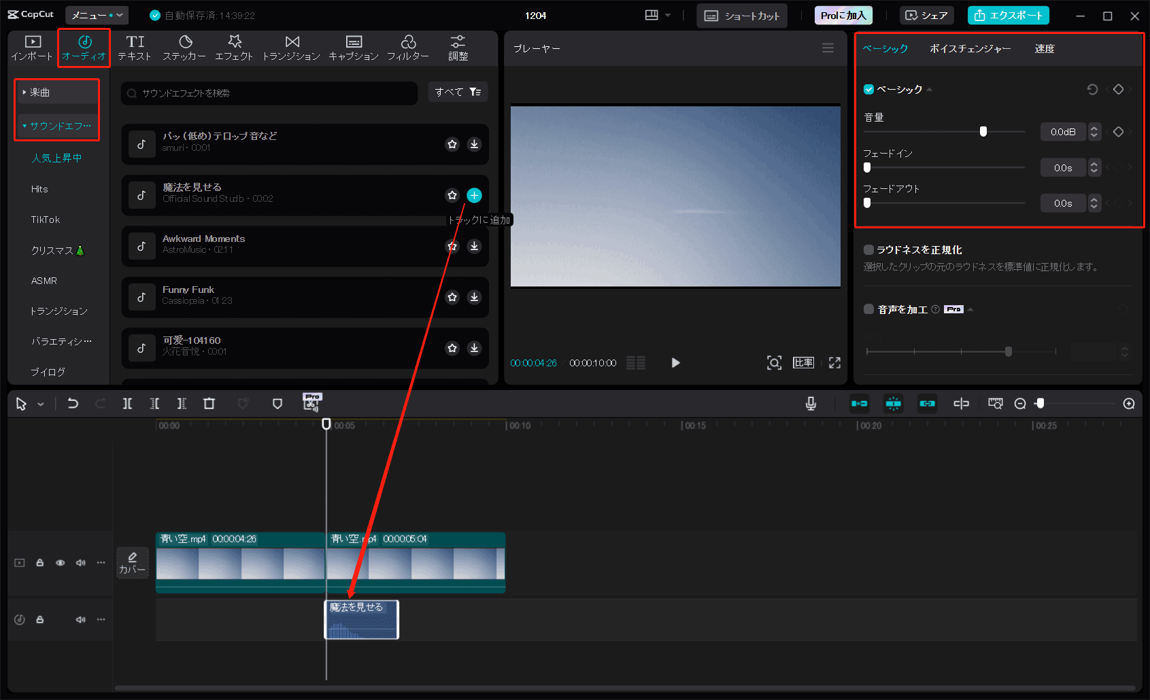Click the Proに加入 button

click(843, 14)
